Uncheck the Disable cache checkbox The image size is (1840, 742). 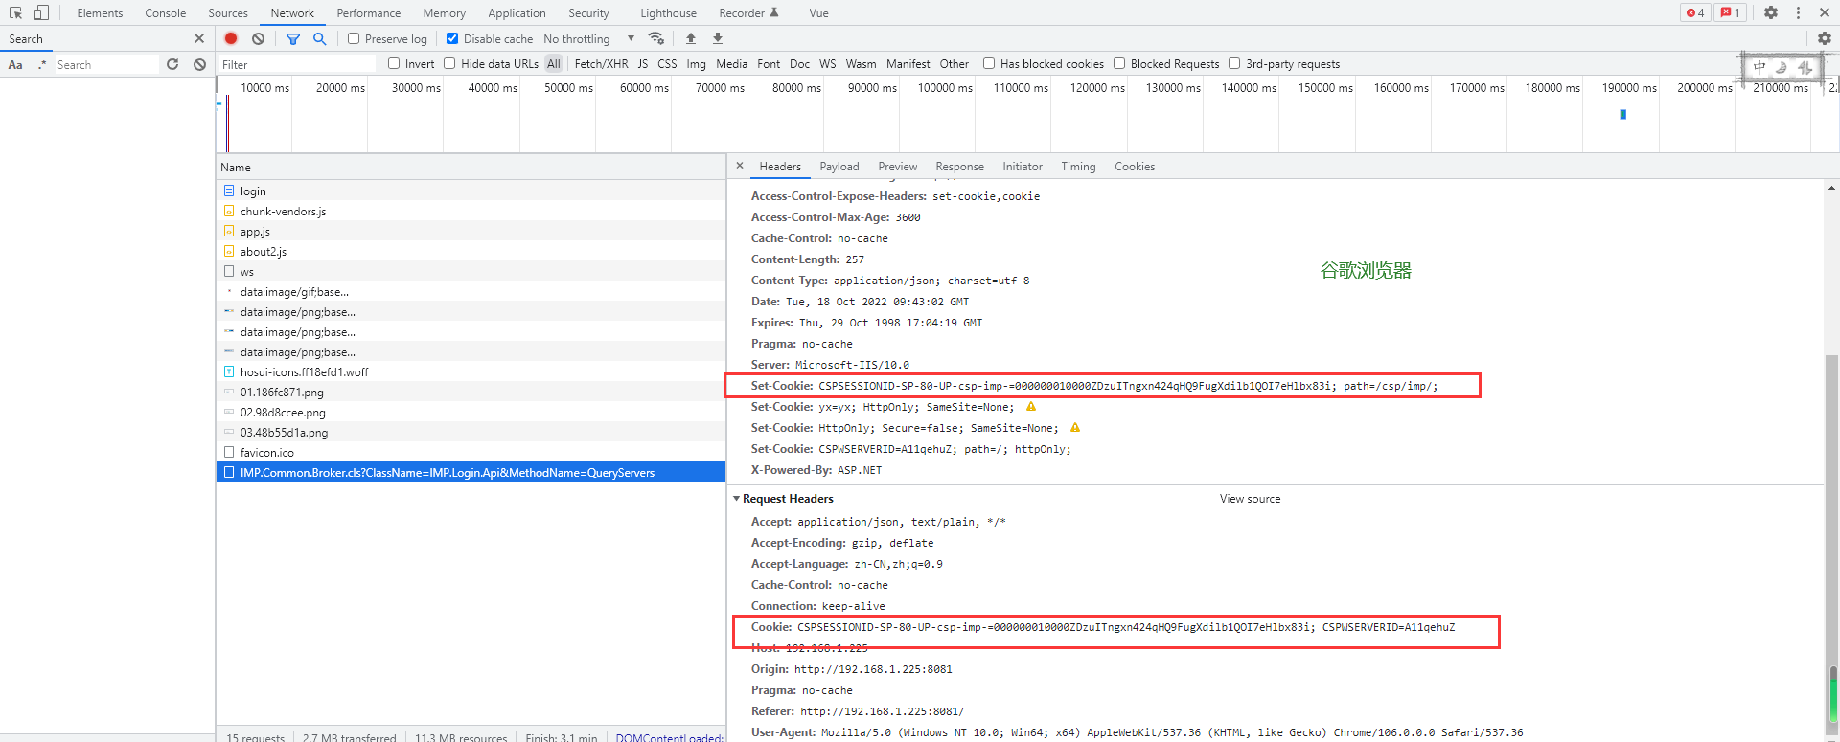point(452,38)
